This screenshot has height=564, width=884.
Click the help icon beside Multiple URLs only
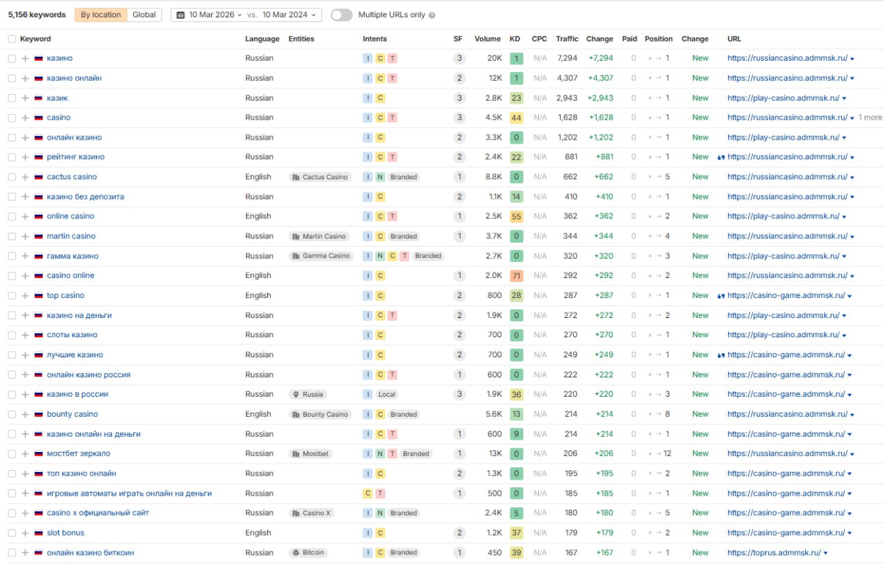(x=432, y=15)
